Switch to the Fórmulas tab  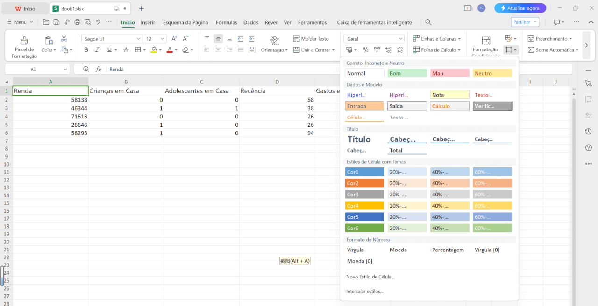[x=226, y=22]
